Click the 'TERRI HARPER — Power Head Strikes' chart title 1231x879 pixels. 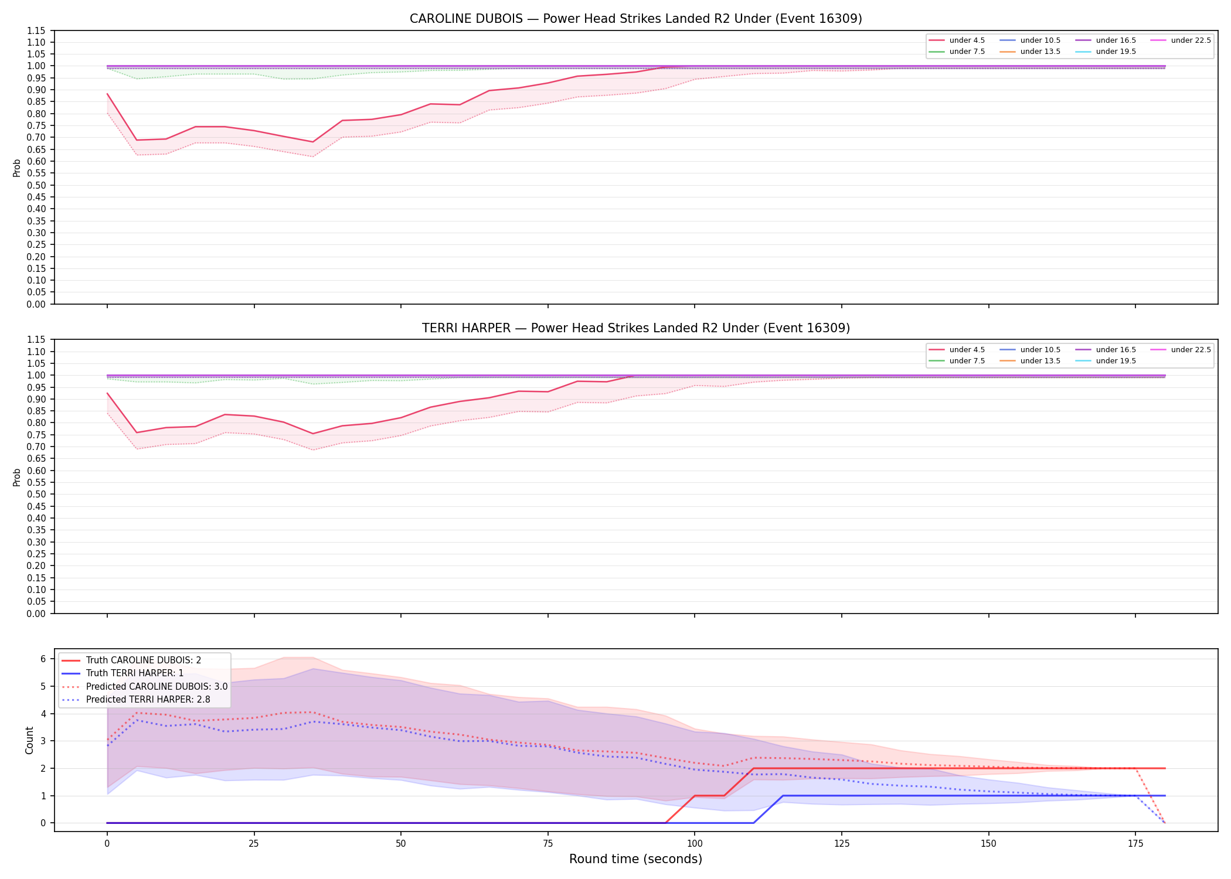pos(635,328)
